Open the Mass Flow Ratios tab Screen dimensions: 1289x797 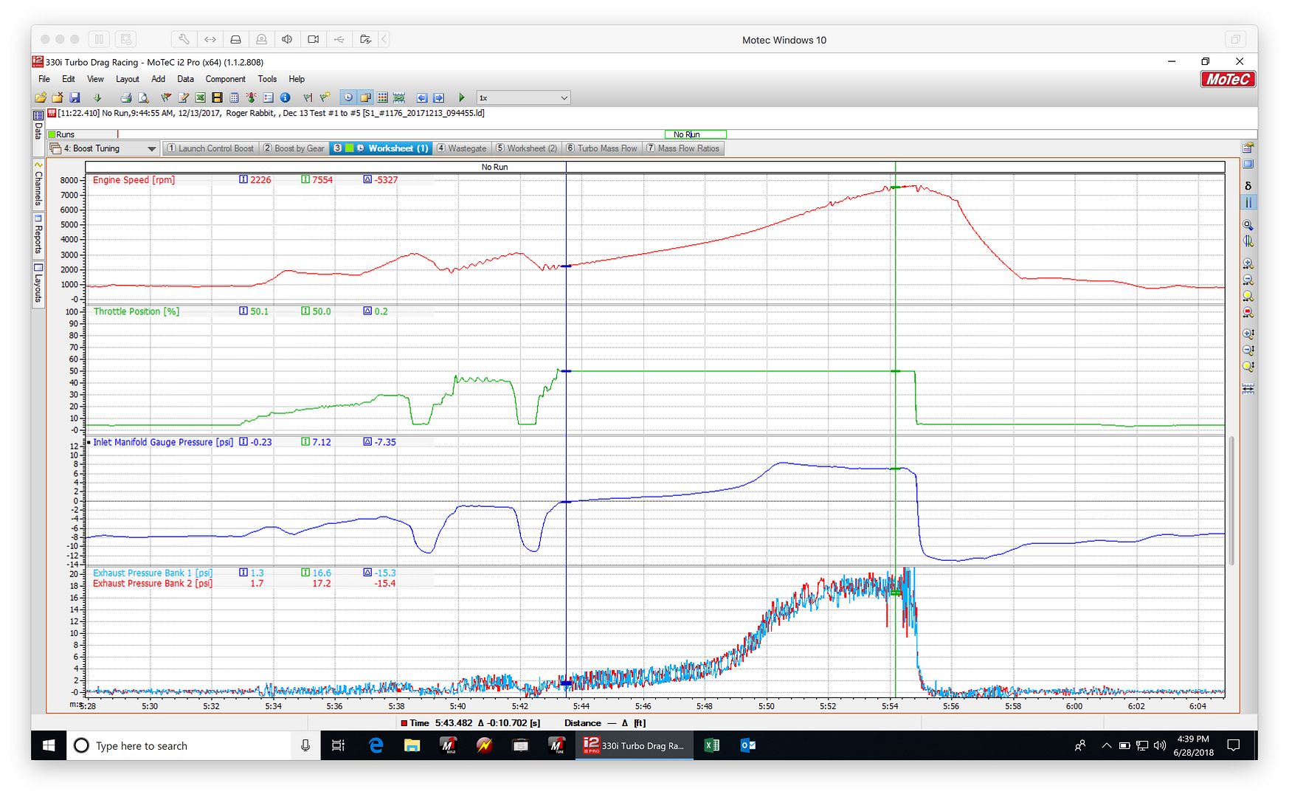[x=683, y=148]
